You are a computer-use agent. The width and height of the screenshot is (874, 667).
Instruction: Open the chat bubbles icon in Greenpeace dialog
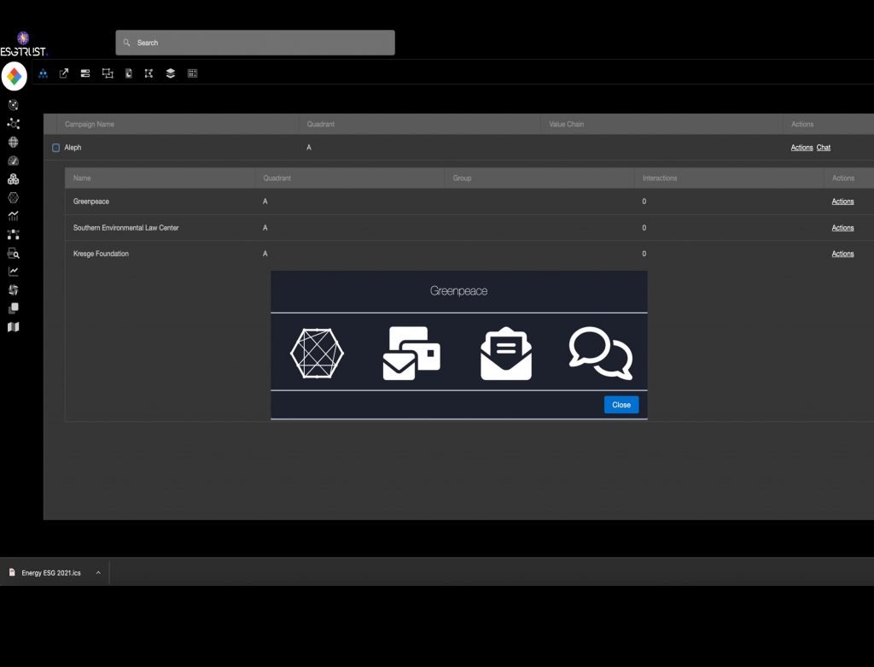(601, 353)
